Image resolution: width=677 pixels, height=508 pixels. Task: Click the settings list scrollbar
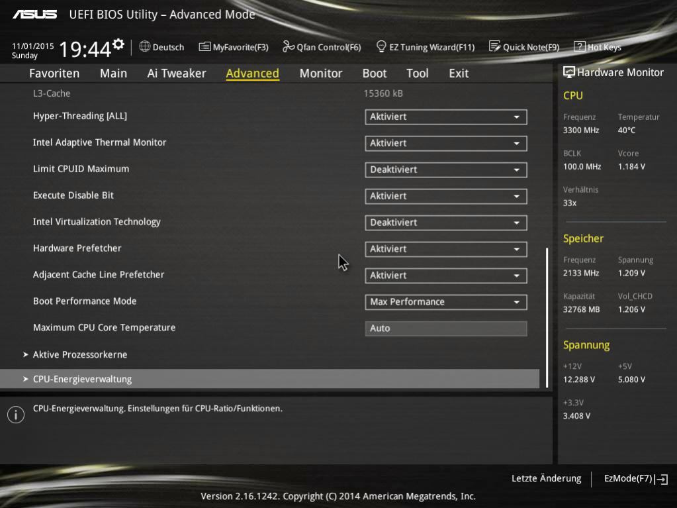pos(547,317)
